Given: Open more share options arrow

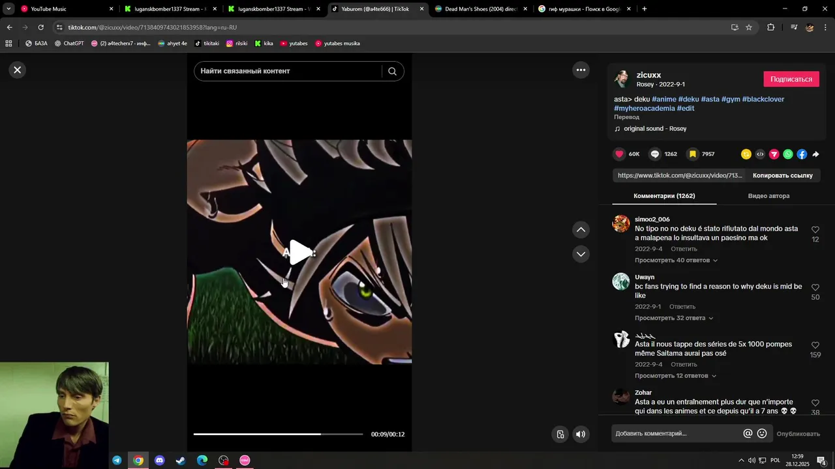Looking at the screenshot, I should 815,154.
